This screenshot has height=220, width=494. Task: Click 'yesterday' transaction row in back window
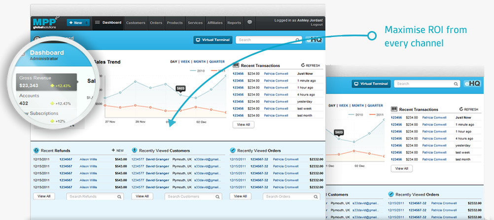tap(436, 146)
